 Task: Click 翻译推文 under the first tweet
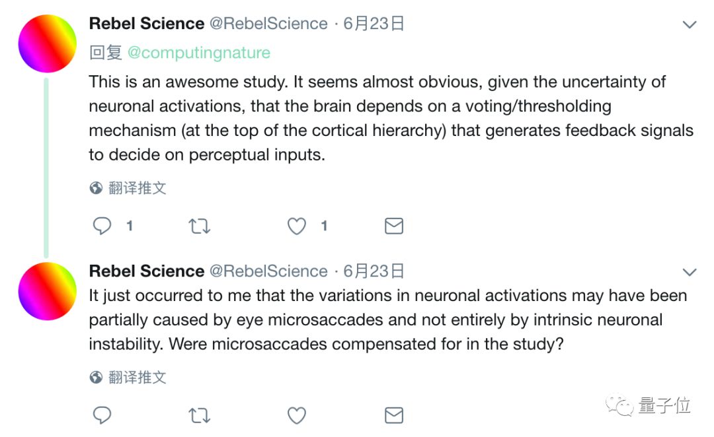137,189
